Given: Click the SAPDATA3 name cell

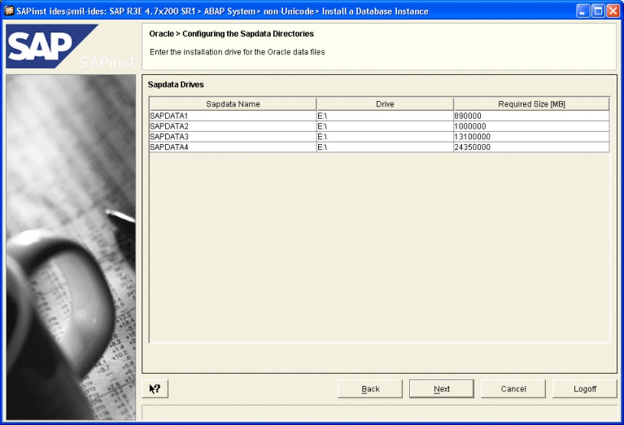Looking at the screenshot, I should tap(233, 137).
